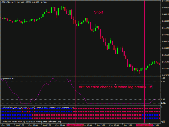Screen dimensions: 169x127
Task: Click the TudorGirl HG_0001a_MTF indicator label
Action: point(38,108)
